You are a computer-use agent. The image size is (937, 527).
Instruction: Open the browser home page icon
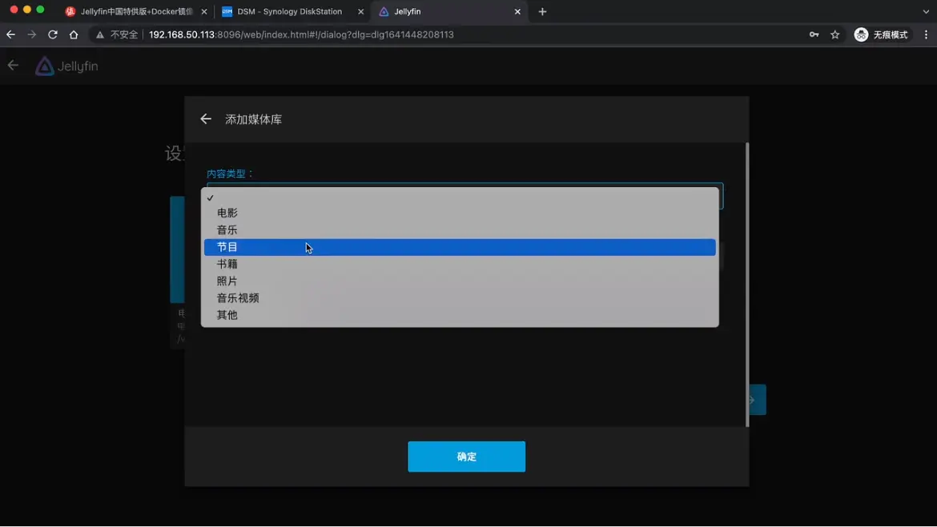click(74, 34)
